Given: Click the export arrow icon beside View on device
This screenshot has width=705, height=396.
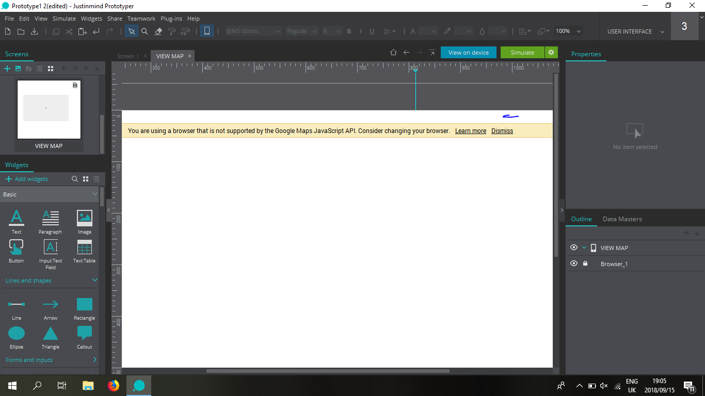Looking at the screenshot, I should [432, 53].
